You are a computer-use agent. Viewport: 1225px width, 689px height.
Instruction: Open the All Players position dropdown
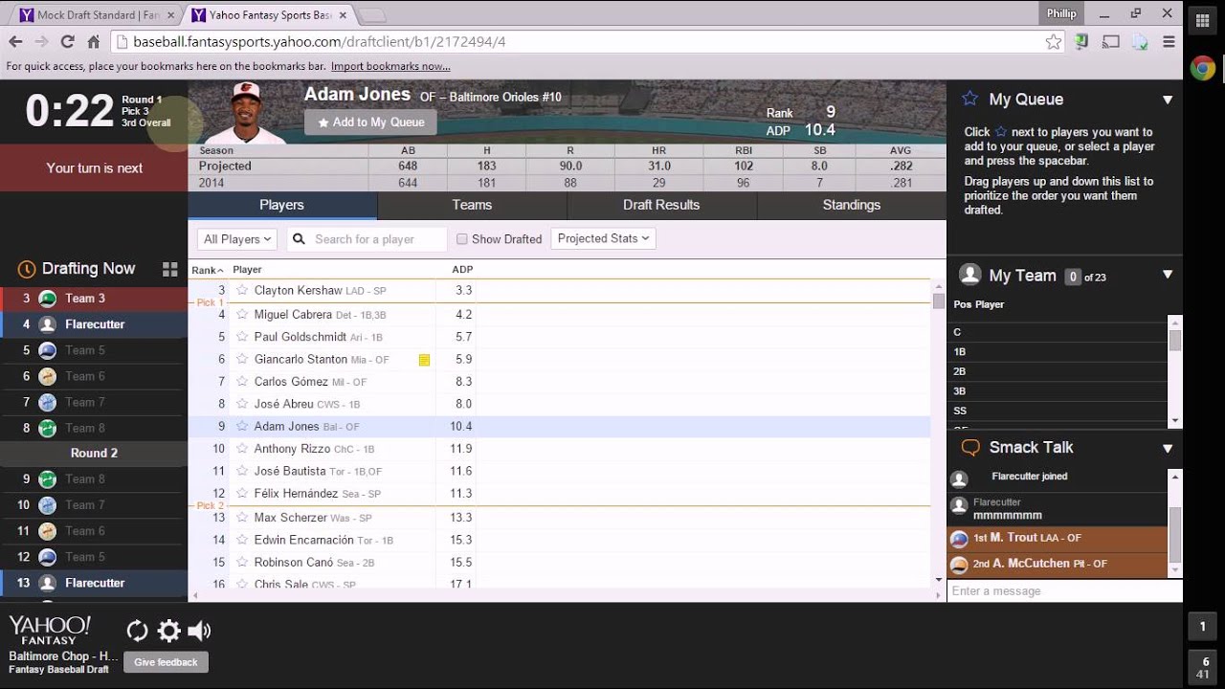[237, 239]
